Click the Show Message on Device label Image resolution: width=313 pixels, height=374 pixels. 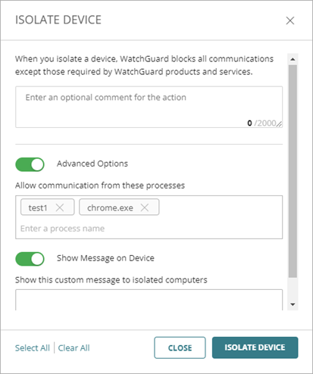click(105, 258)
